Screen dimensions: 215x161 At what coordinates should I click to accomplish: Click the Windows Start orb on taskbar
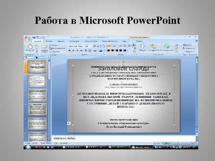click(x=28, y=147)
